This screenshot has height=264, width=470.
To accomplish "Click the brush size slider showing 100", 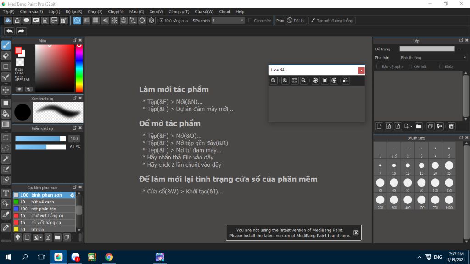I will (x=40, y=138).
